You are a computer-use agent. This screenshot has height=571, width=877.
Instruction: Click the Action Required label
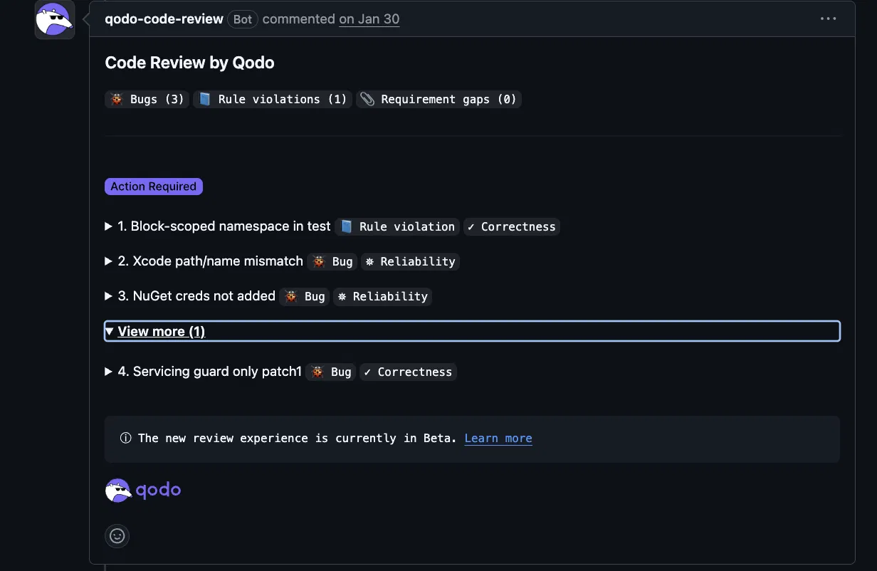point(153,187)
